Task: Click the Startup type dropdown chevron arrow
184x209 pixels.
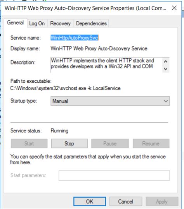Action: coord(166,101)
